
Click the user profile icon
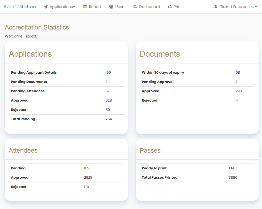point(216,7)
